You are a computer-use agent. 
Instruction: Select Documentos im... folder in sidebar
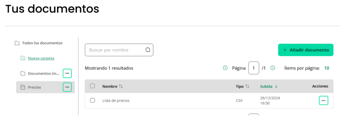(x=40, y=73)
